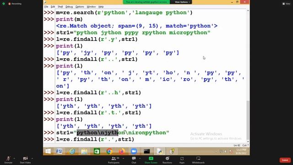Screen dimensions: 293x165
Task: Click the line l=re.findall(r'.t.',str1)
Action: 98,113
